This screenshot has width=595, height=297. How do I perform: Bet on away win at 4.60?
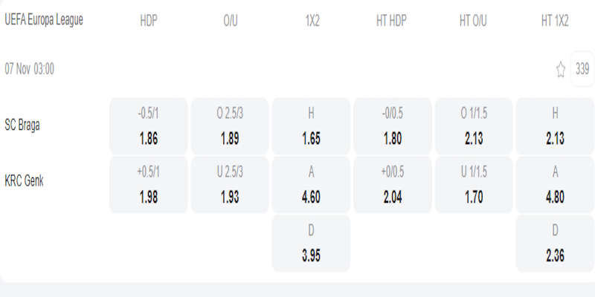point(312,184)
